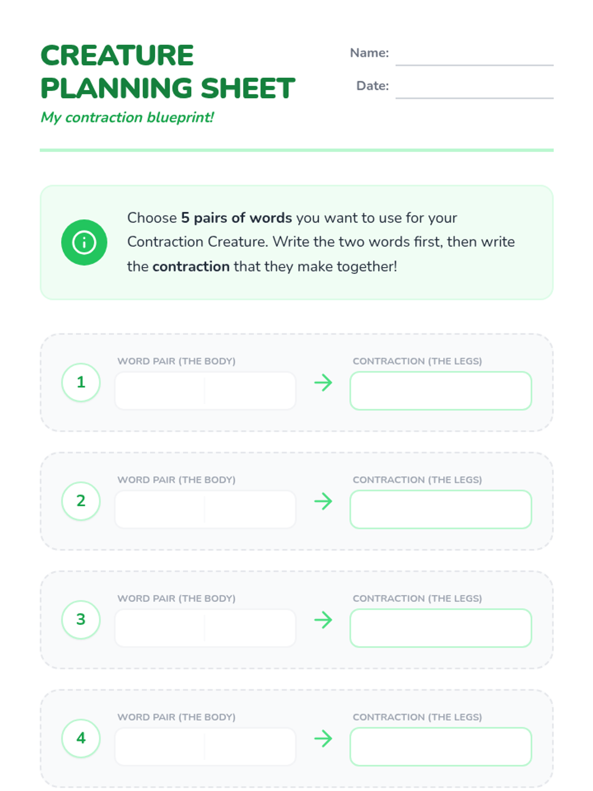Click row 4 word pair box
The width and height of the screenshot is (593, 791).
[205, 747]
